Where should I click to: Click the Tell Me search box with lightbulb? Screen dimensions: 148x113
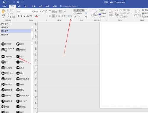pyautogui.click(x=70, y=7)
